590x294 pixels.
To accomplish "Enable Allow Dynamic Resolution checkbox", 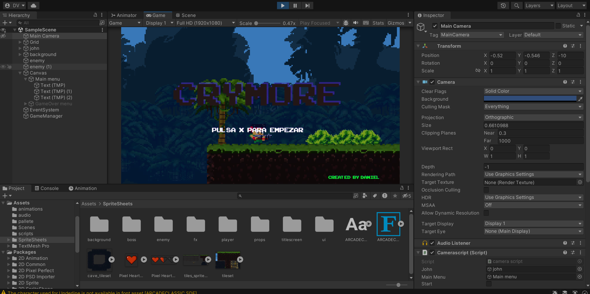I will pyautogui.click(x=486, y=213).
